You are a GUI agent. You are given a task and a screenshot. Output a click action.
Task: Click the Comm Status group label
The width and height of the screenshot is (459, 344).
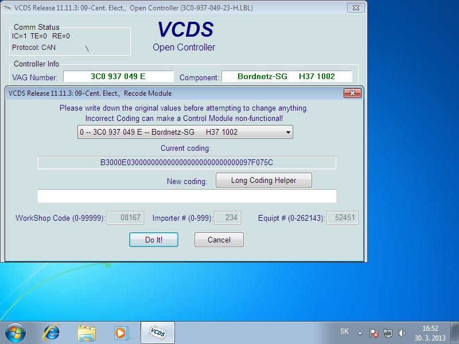coord(37,27)
